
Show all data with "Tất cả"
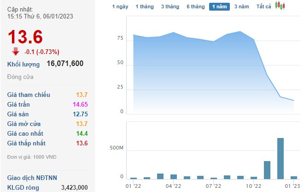point(264,6)
